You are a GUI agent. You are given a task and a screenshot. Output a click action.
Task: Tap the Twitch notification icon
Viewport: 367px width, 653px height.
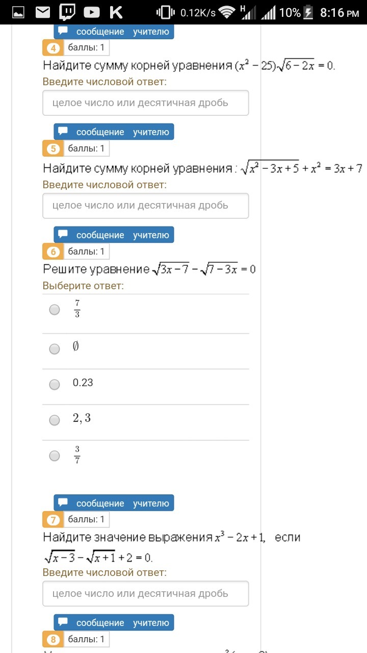(x=67, y=12)
